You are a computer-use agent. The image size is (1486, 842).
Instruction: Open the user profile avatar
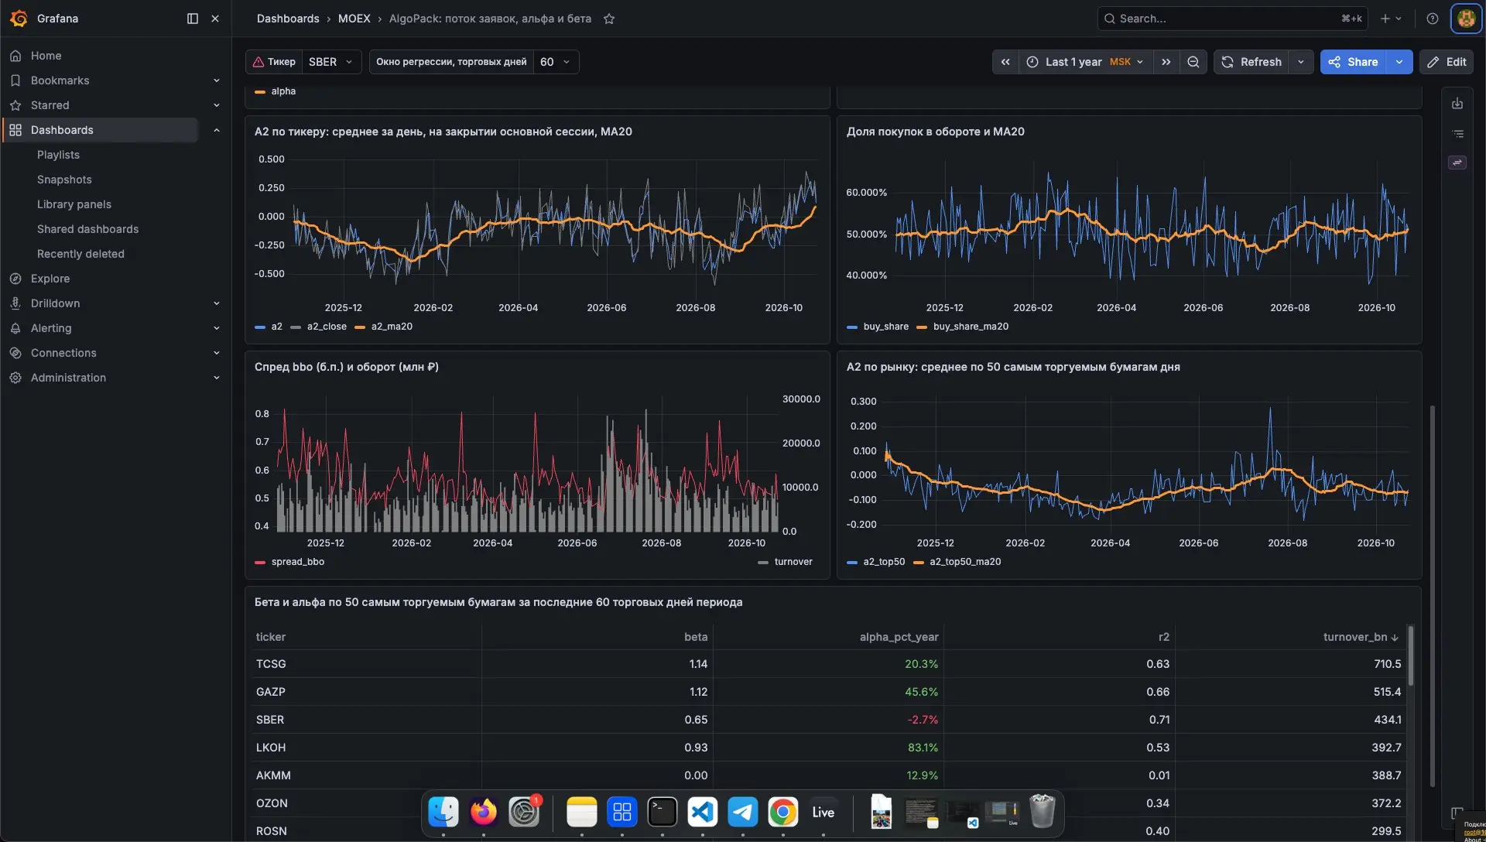coord(1466,19)
